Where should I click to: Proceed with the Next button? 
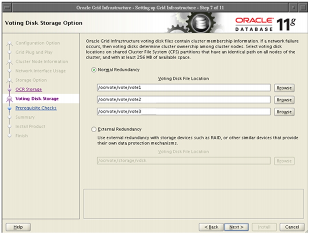pos(236,227)
